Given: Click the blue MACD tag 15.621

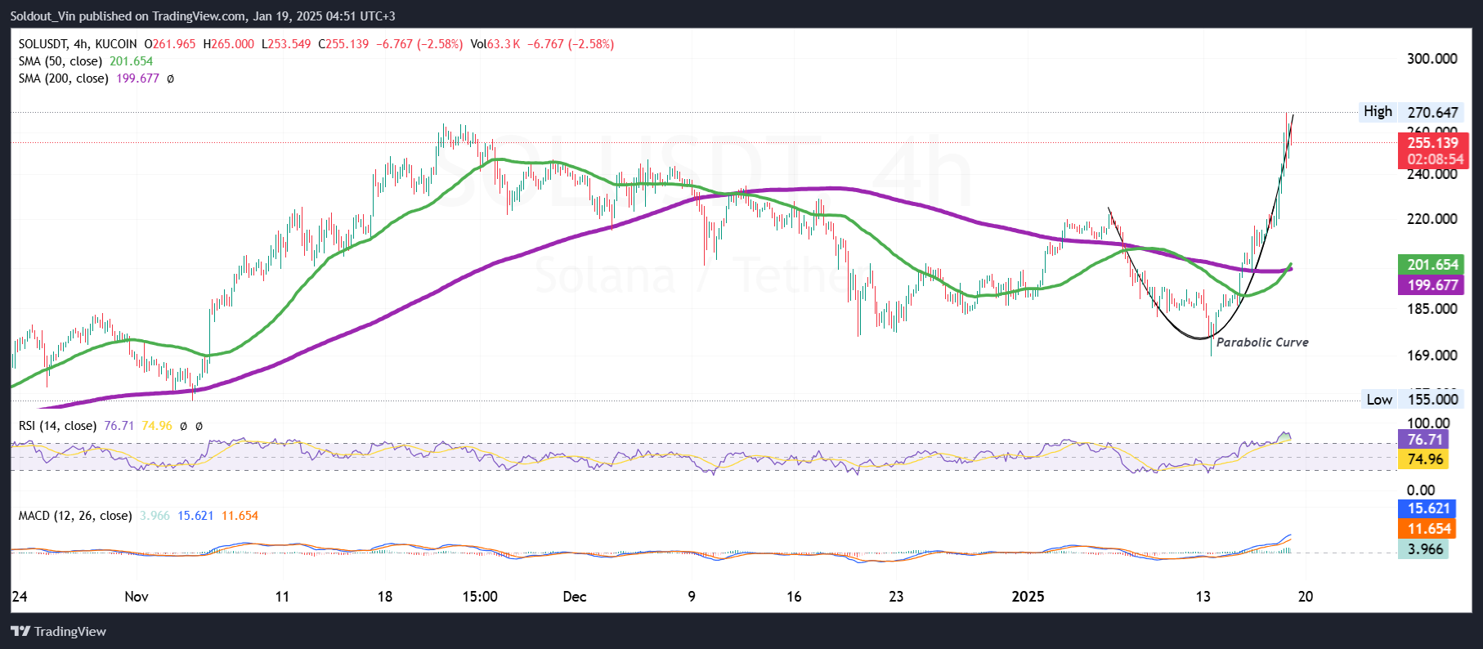Looking at the screenshot, I should (1427, 508).
